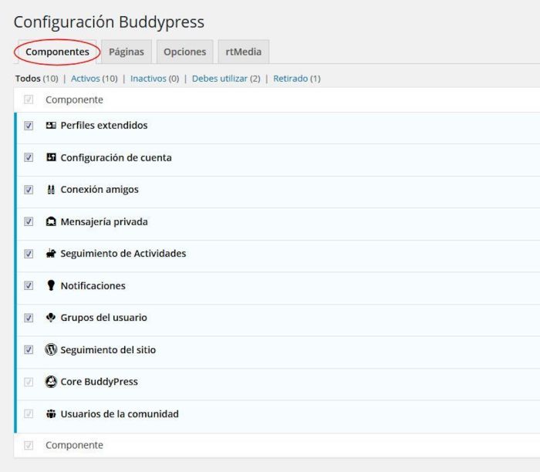
Task: Toggle the Configuración de cuenta checkbox
Action: [29, 157]
